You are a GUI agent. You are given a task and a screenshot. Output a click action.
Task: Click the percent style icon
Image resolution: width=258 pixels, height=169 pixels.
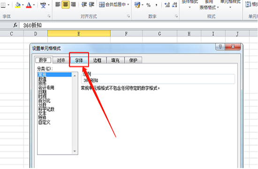pos(148,5)
